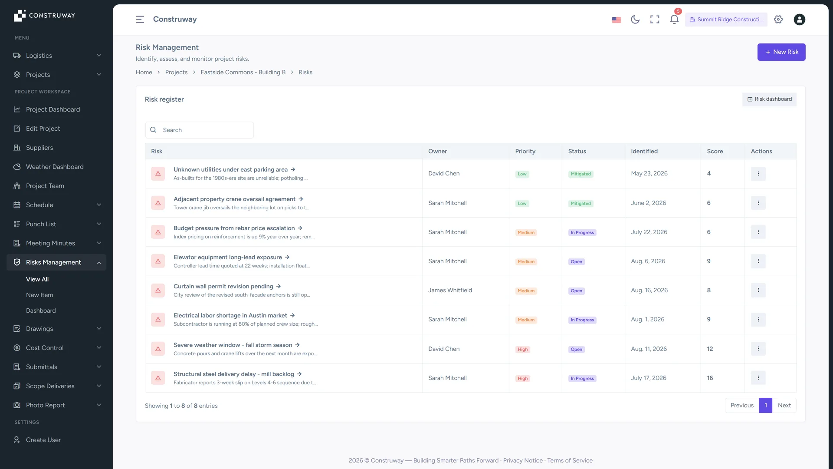Open the Privacy Notice footer link
The height and width of the screenshot is (469, 833).
coord(522,461)
